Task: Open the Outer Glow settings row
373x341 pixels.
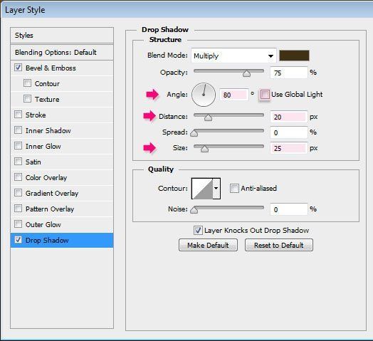Action: (62, 225)
